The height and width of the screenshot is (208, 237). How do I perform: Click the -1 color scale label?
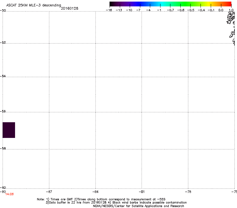click(x=159, y=10)
